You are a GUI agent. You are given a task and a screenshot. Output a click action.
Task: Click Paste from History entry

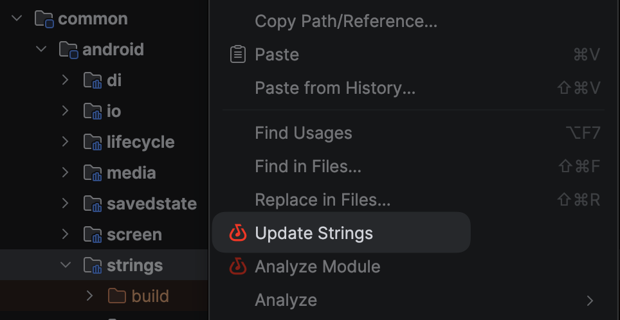pos(335,88)
